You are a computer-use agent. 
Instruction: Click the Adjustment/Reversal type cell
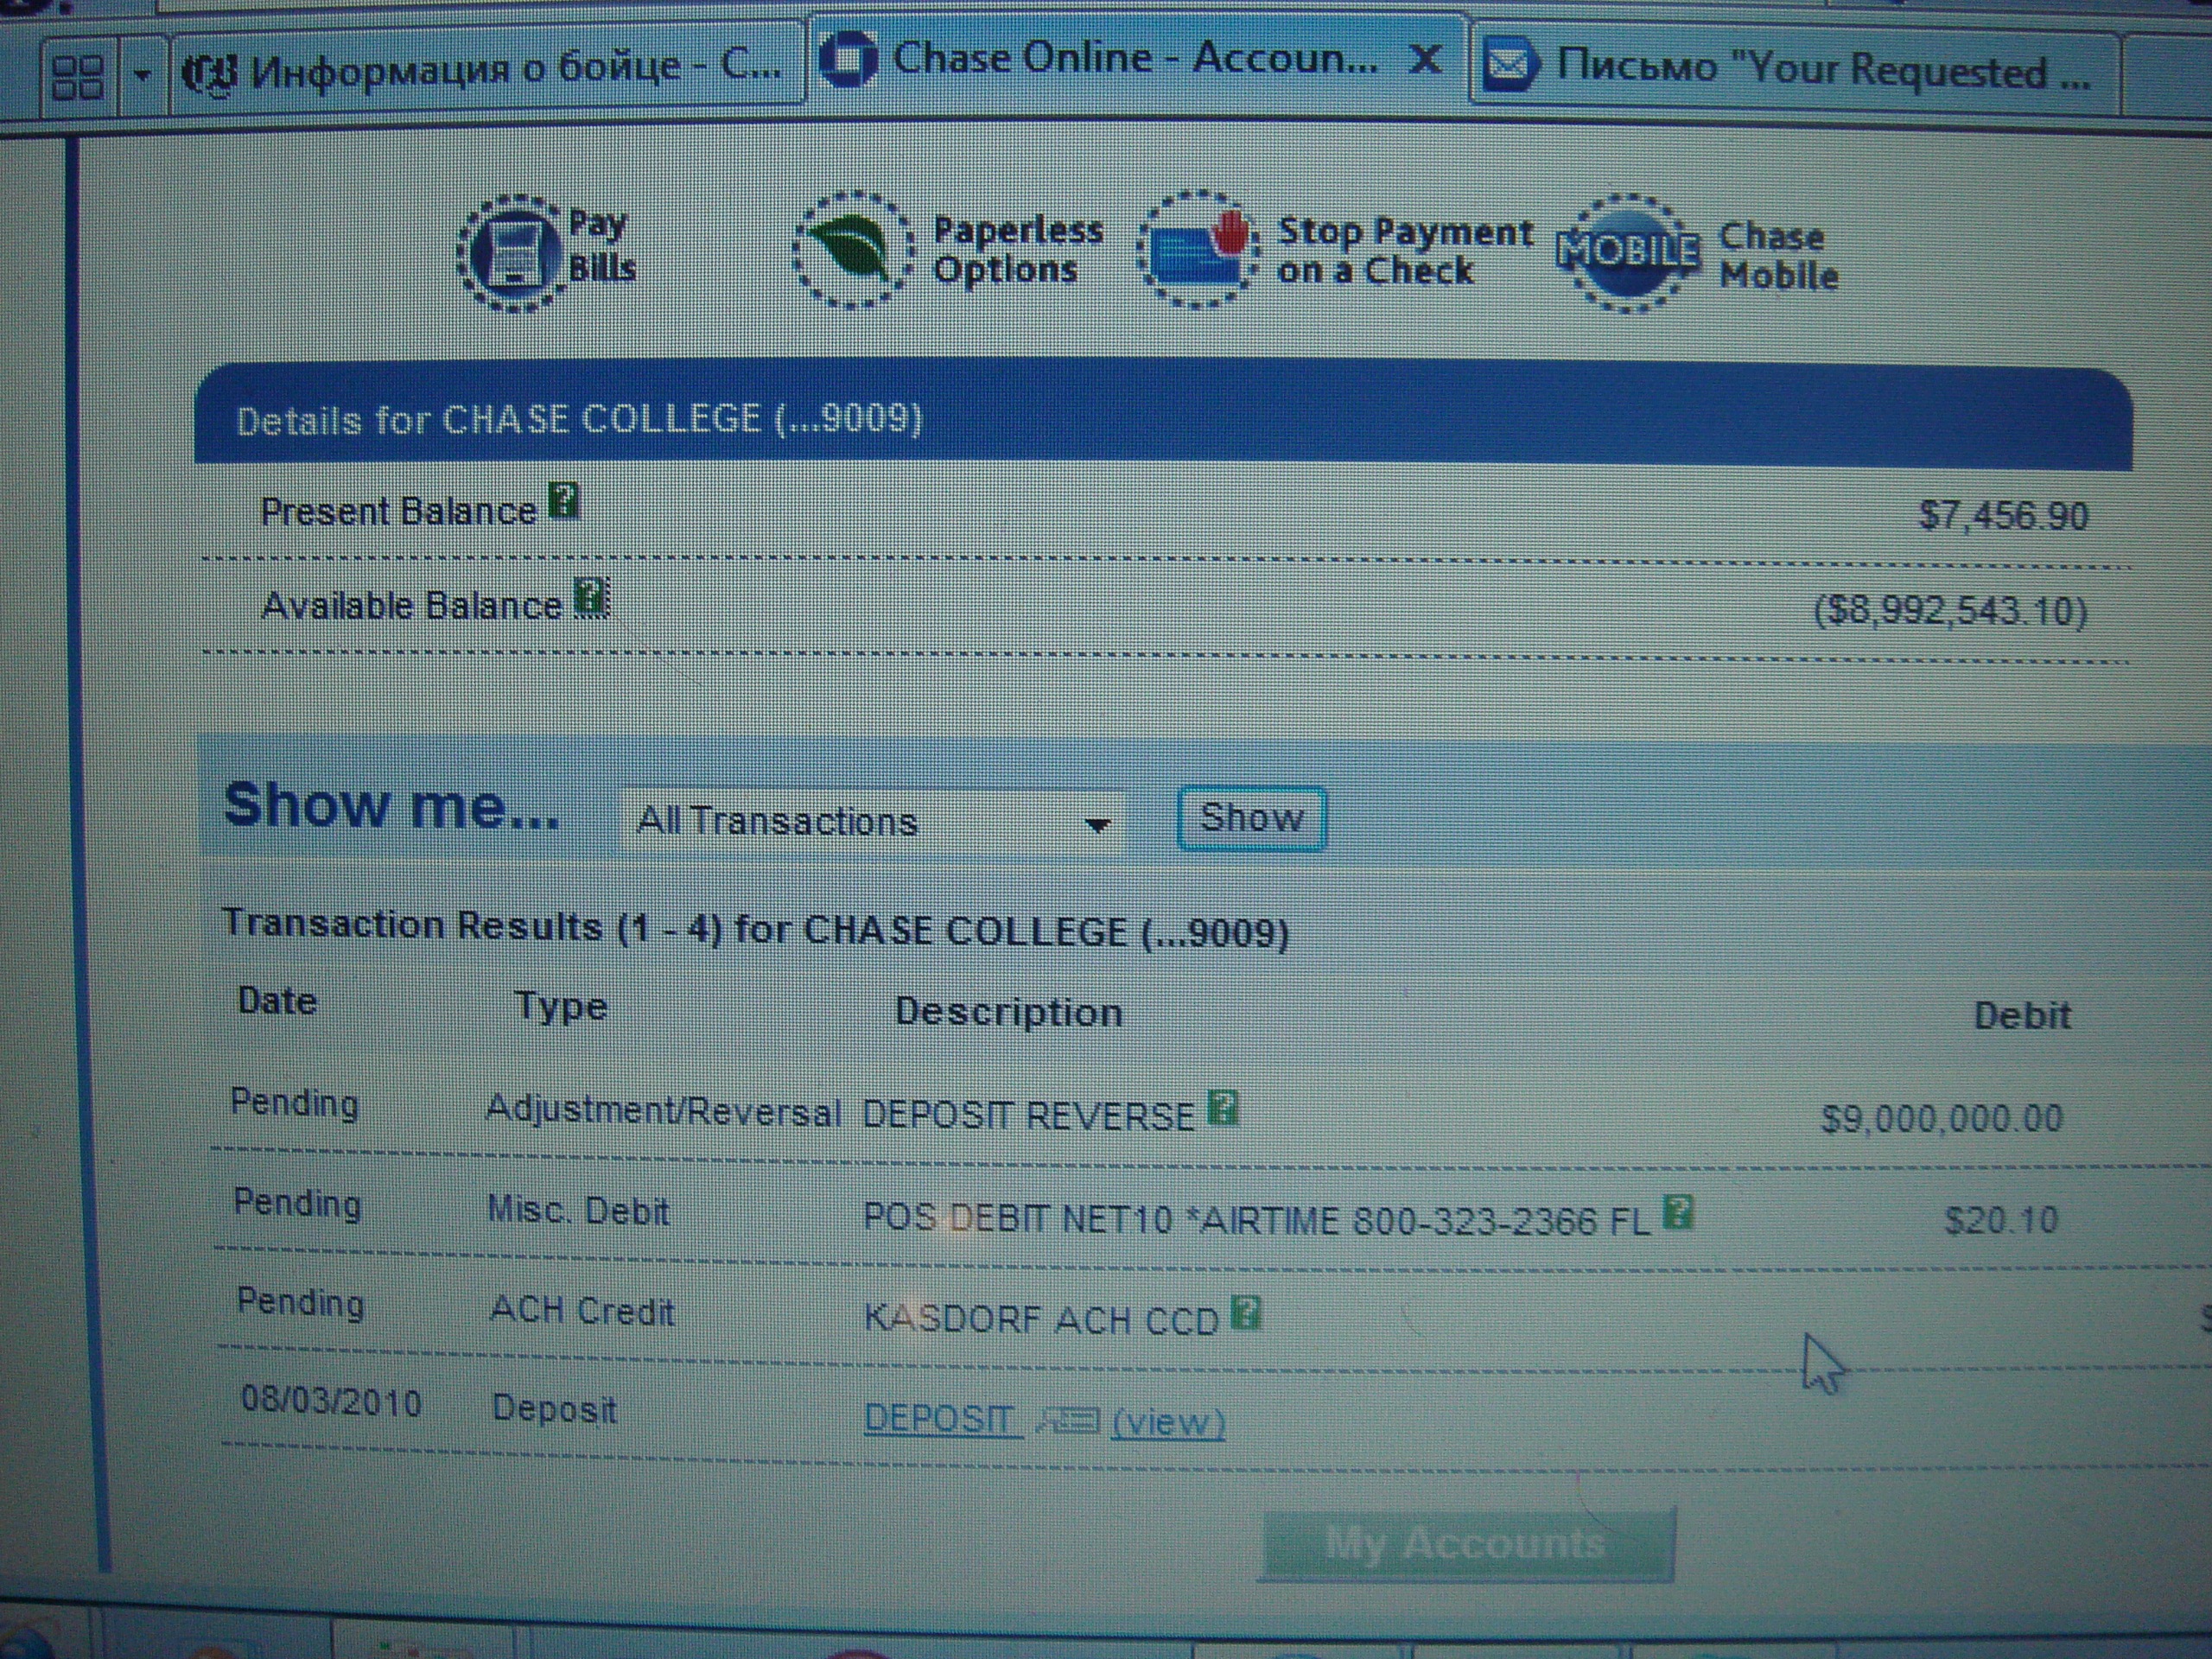pos(663,1110)
